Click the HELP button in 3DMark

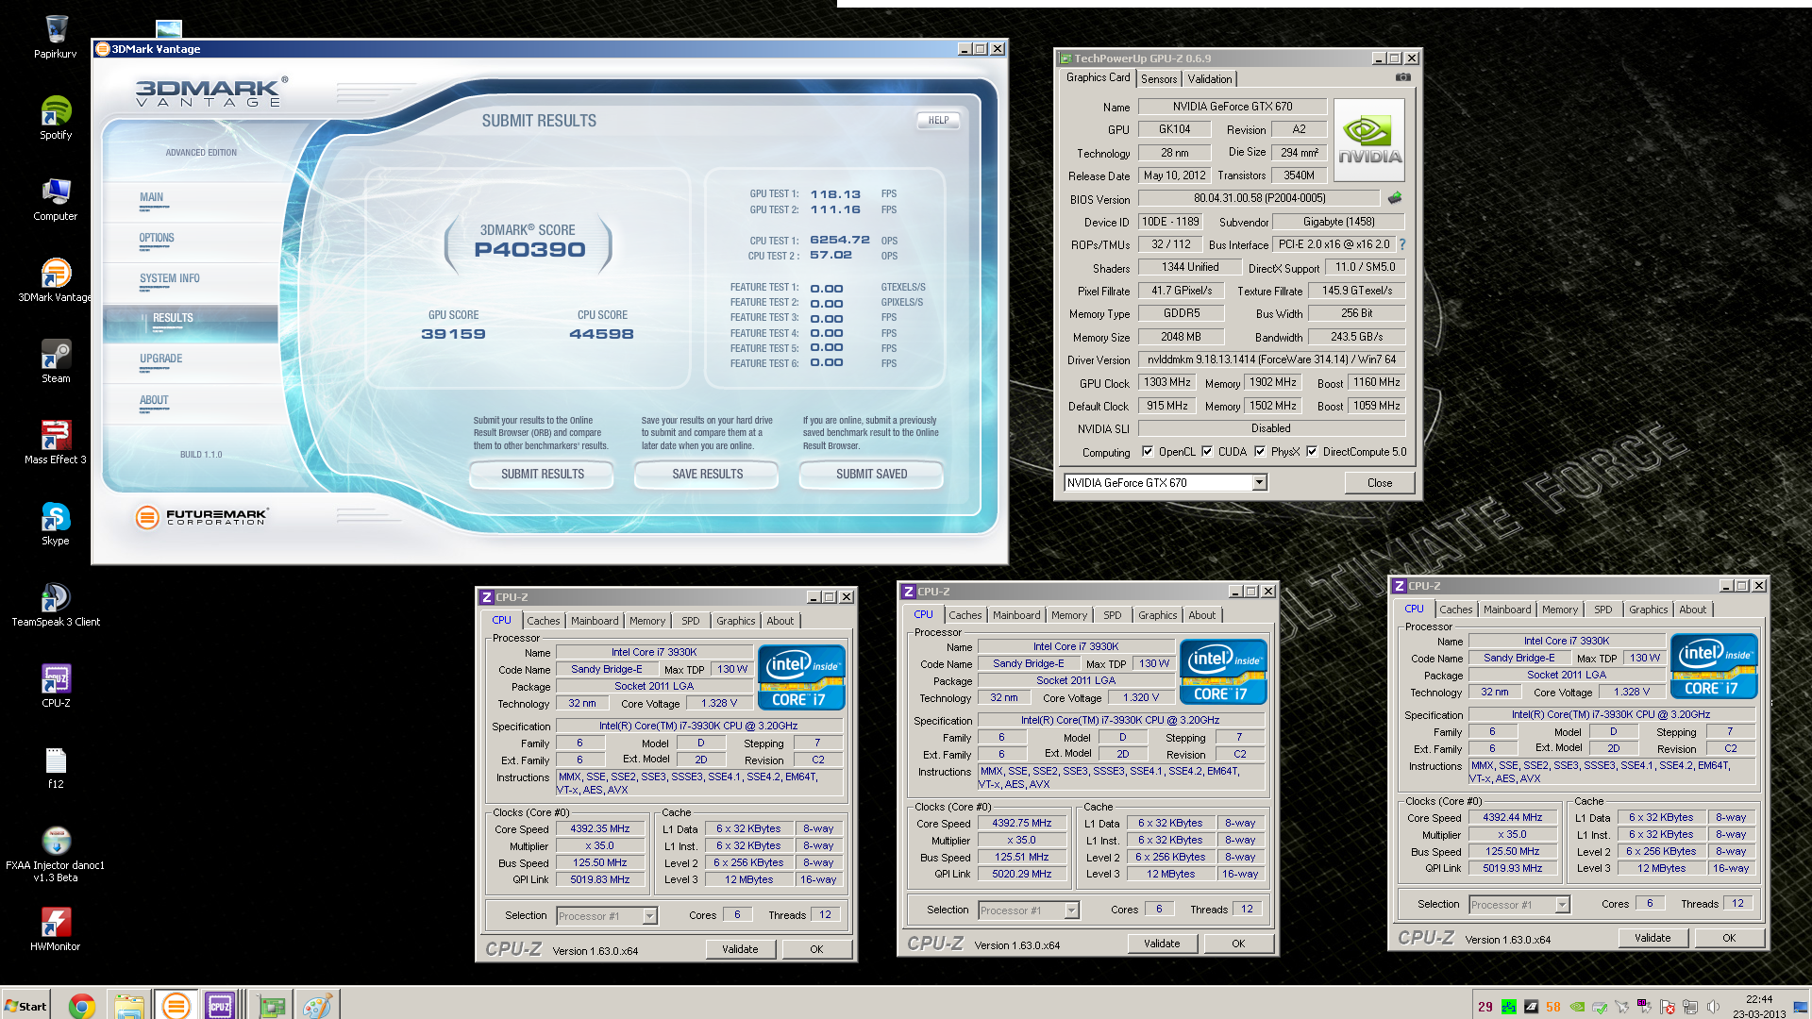pyautogui.click(x=938, y=120)
